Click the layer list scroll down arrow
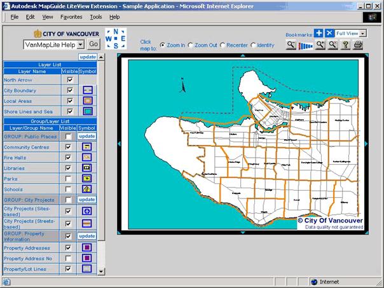 point(100,271)
